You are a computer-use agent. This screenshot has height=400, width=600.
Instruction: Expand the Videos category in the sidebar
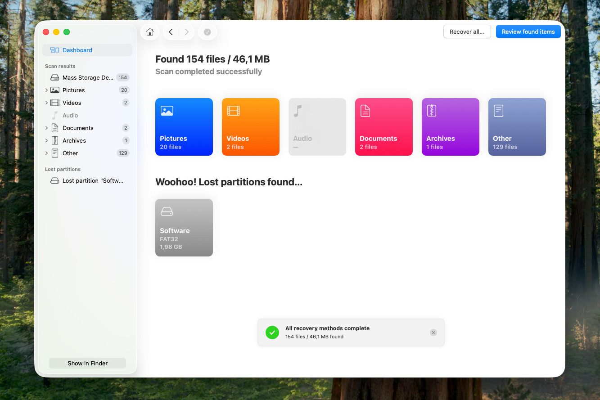click(46, 103)
